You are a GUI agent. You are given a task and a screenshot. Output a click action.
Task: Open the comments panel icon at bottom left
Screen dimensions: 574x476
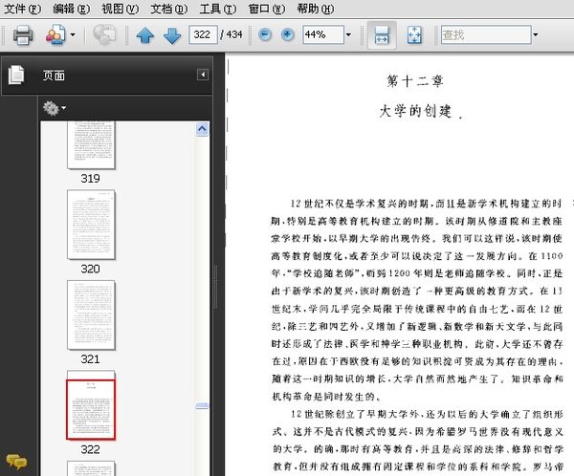point(15,462)
